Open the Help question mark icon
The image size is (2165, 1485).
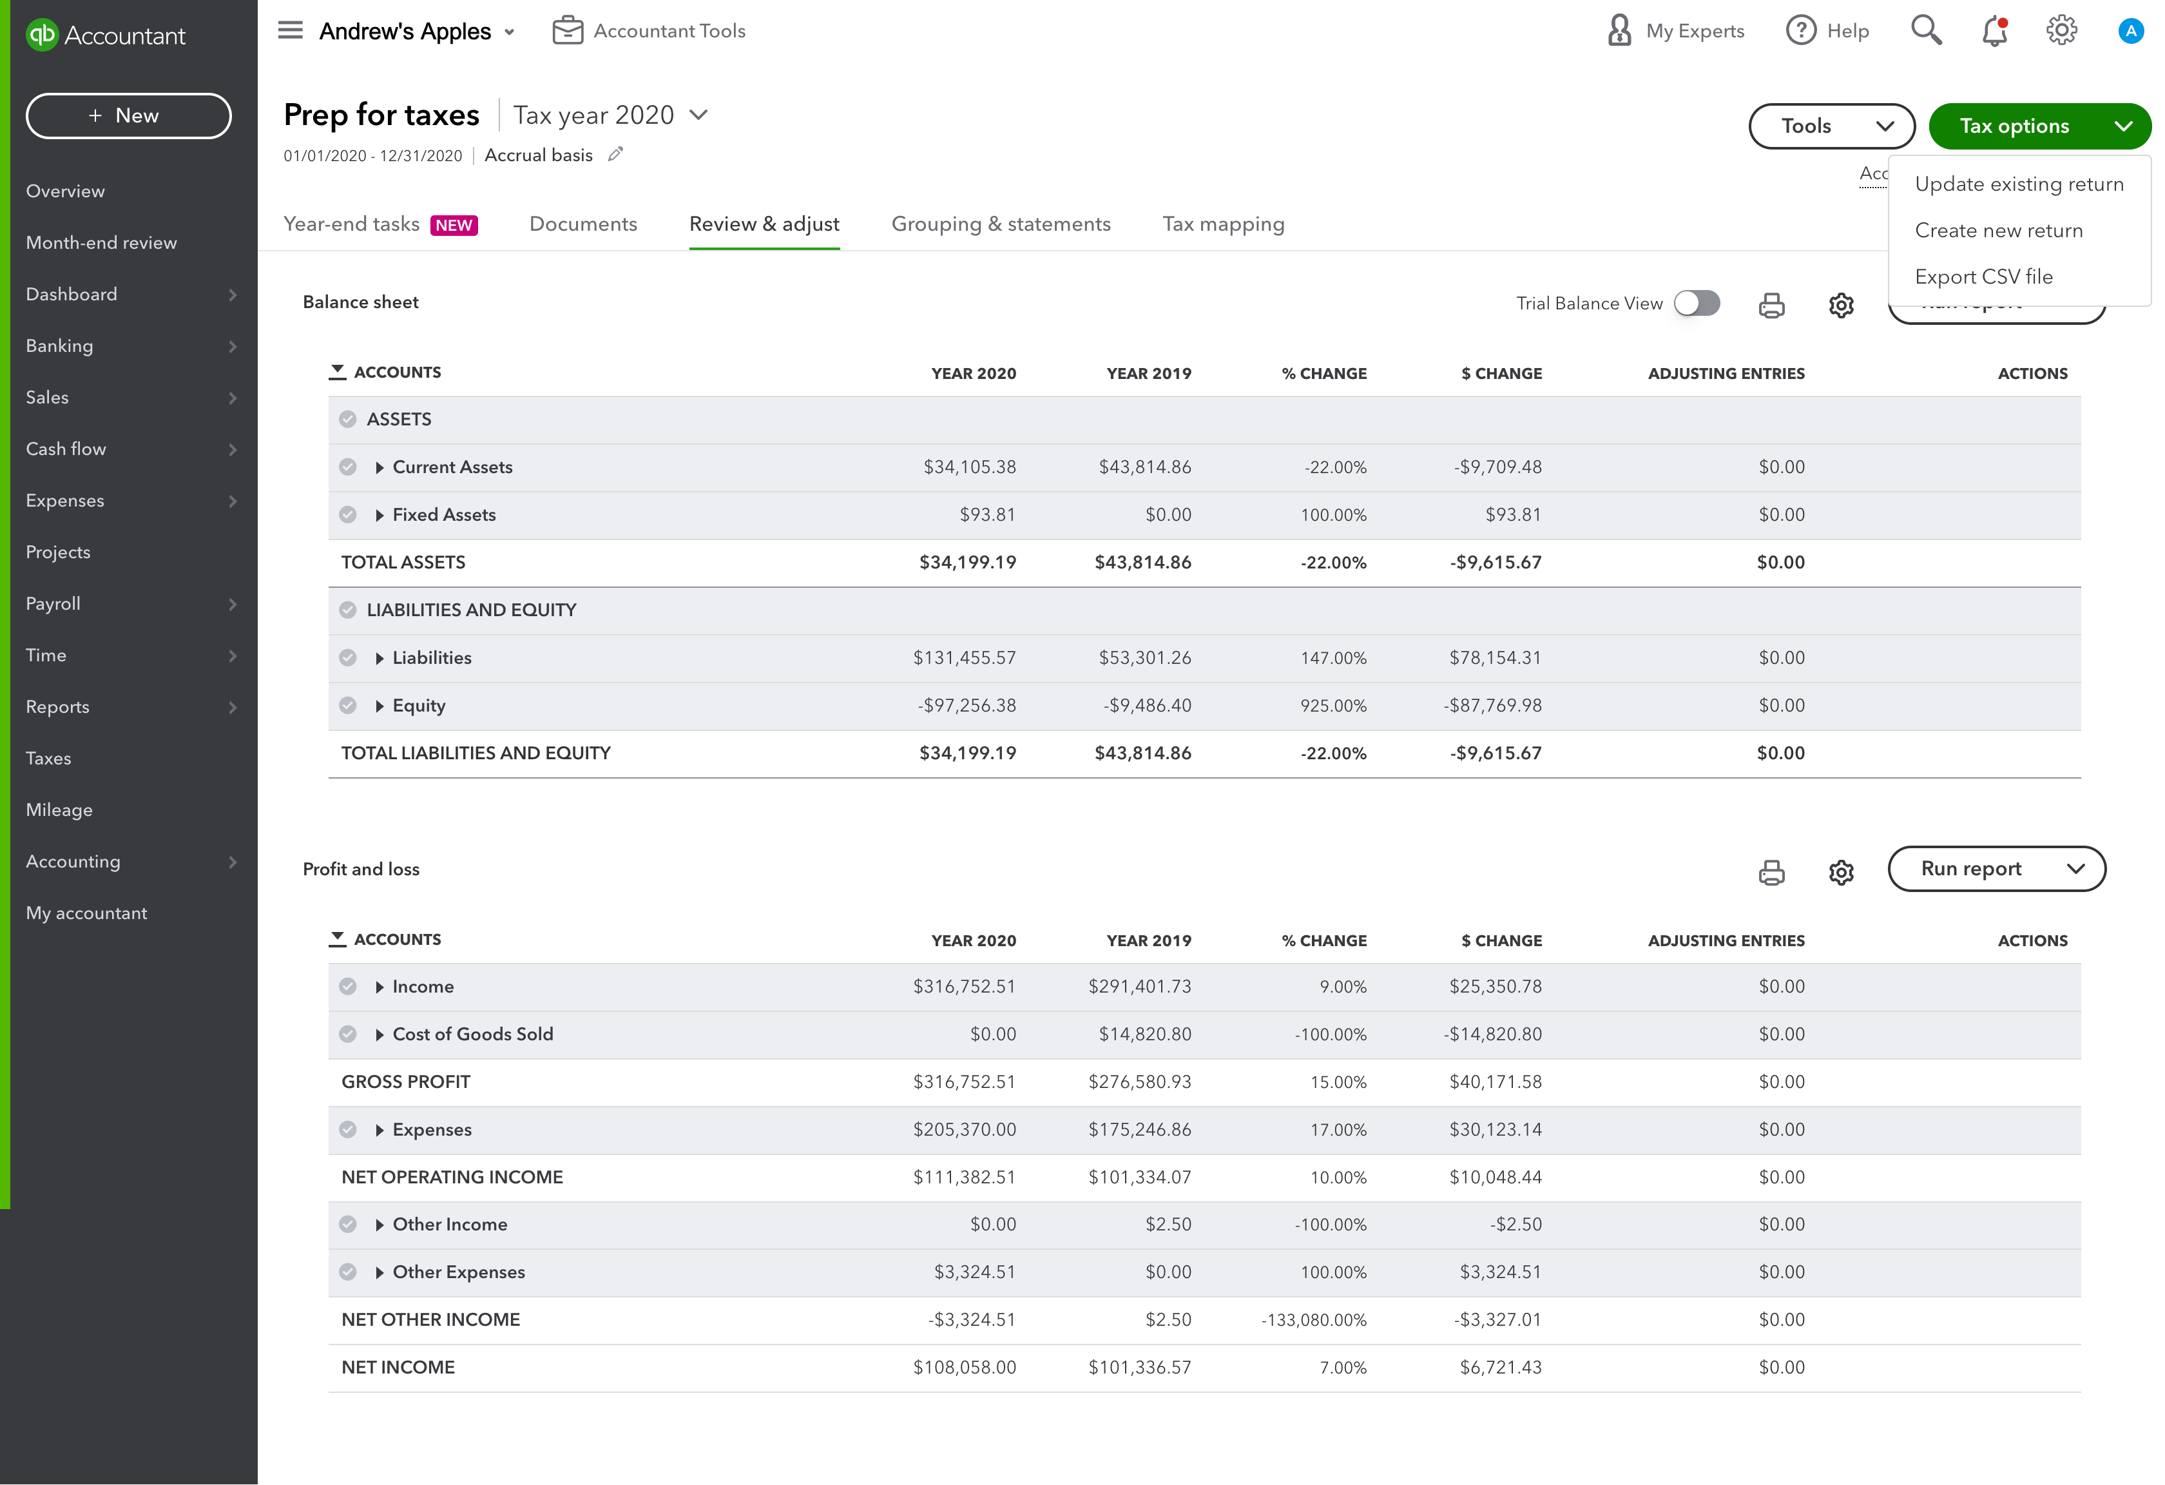[1801, 31]
